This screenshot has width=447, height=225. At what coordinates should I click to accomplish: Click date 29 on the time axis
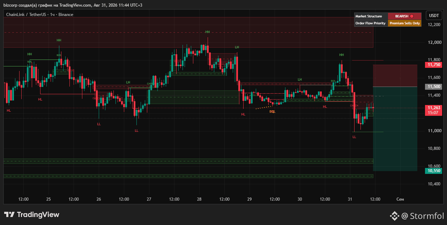pyautogui.click(x=249, y=199)
